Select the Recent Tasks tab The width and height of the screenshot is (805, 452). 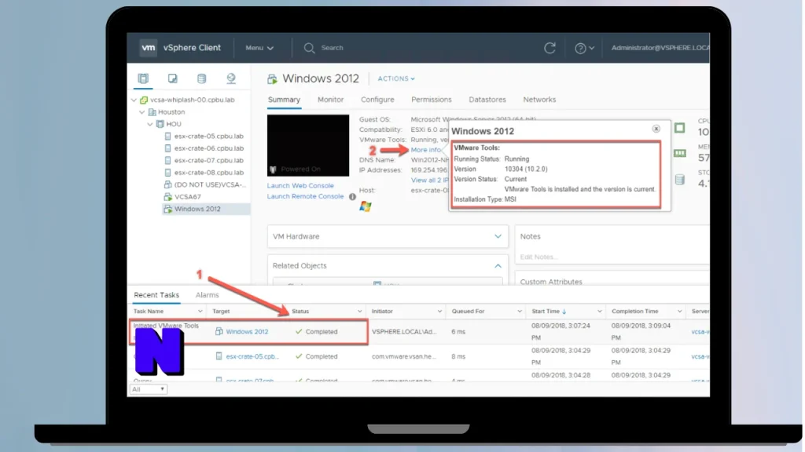156,295
